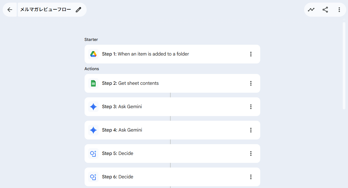Click the Decide icon in Step 6
Screen dimensions: 348x188
tap(93, 177)
